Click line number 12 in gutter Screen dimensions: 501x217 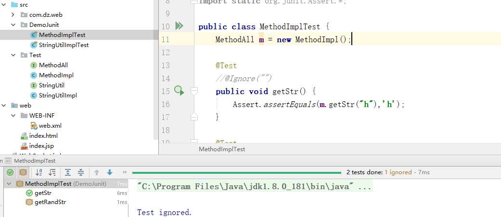pos(166,52)
